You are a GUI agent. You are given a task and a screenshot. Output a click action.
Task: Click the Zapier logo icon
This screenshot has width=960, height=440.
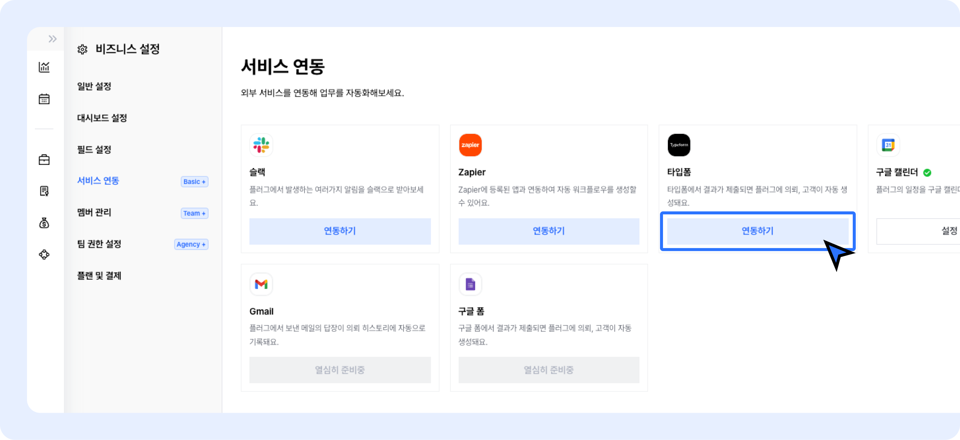click(470, 145)
